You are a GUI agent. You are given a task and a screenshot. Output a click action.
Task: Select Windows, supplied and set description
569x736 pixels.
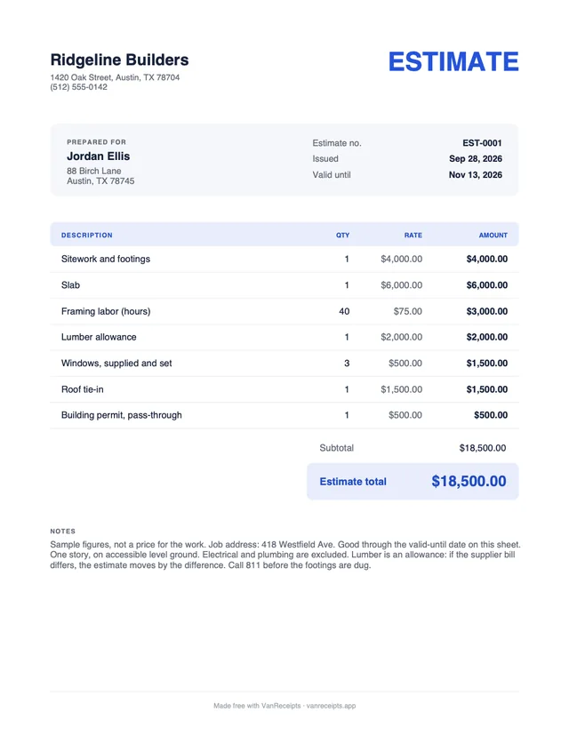[x=116, y=364]
